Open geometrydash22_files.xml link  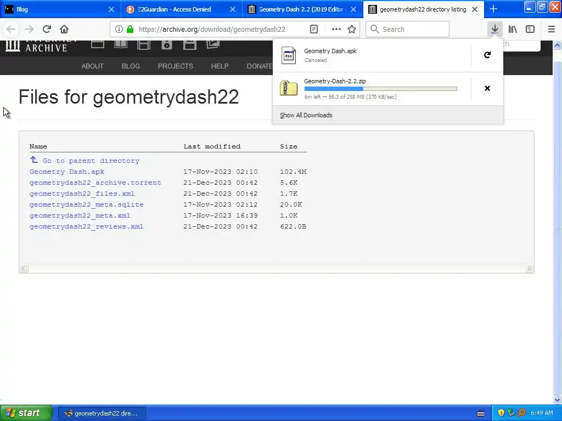click(82, 194)
